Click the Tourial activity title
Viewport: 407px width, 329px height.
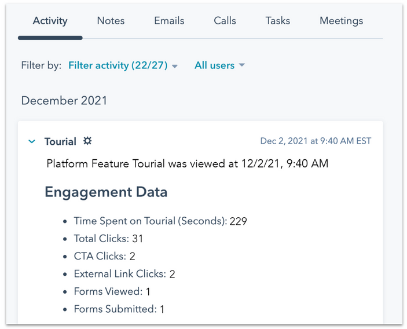coord(60,141)
